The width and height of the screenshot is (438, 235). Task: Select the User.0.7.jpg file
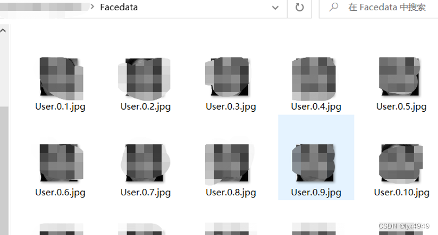coord(145,170)
